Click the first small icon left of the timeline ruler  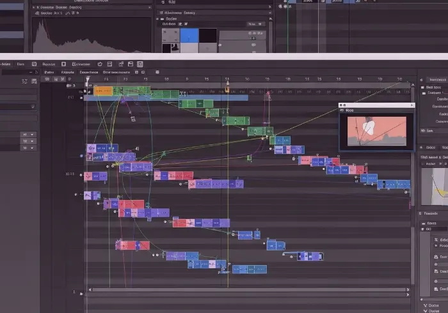(47, 79)
